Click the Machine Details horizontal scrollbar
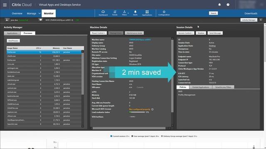The width and height of the screenshot is (266, 149). tap(129, 128)
